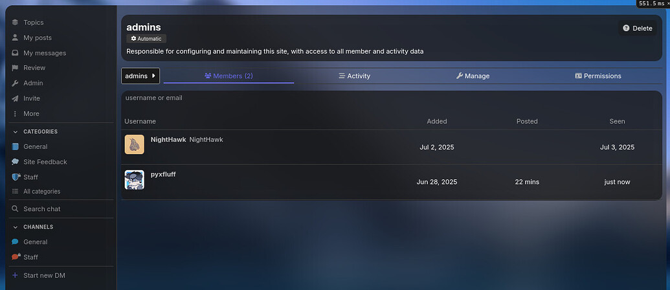Open Review using the flag icon
670x290 pixels.
pos(16,68)
